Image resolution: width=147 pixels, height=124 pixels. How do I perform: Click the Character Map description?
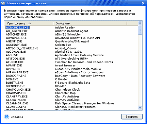tap(65, 93)
